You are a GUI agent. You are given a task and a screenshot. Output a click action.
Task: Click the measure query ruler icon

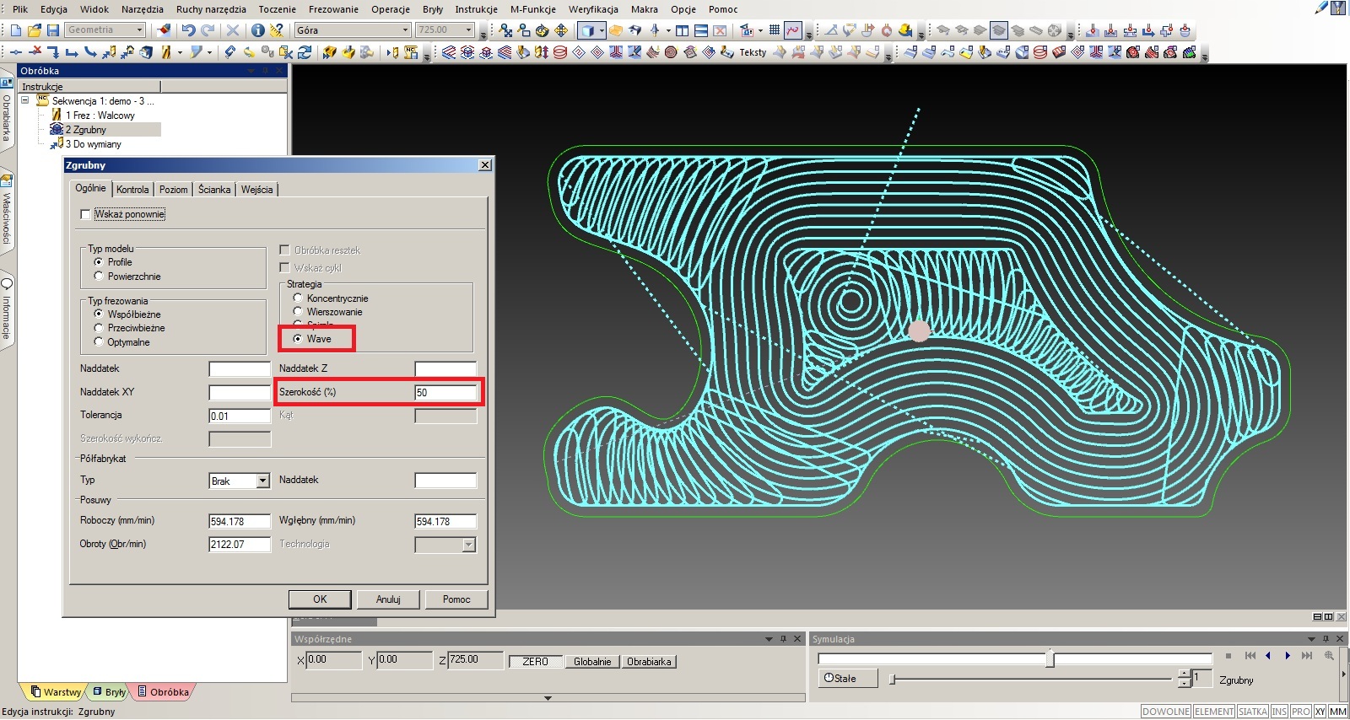pyautogui.click(x=277, y=30)
